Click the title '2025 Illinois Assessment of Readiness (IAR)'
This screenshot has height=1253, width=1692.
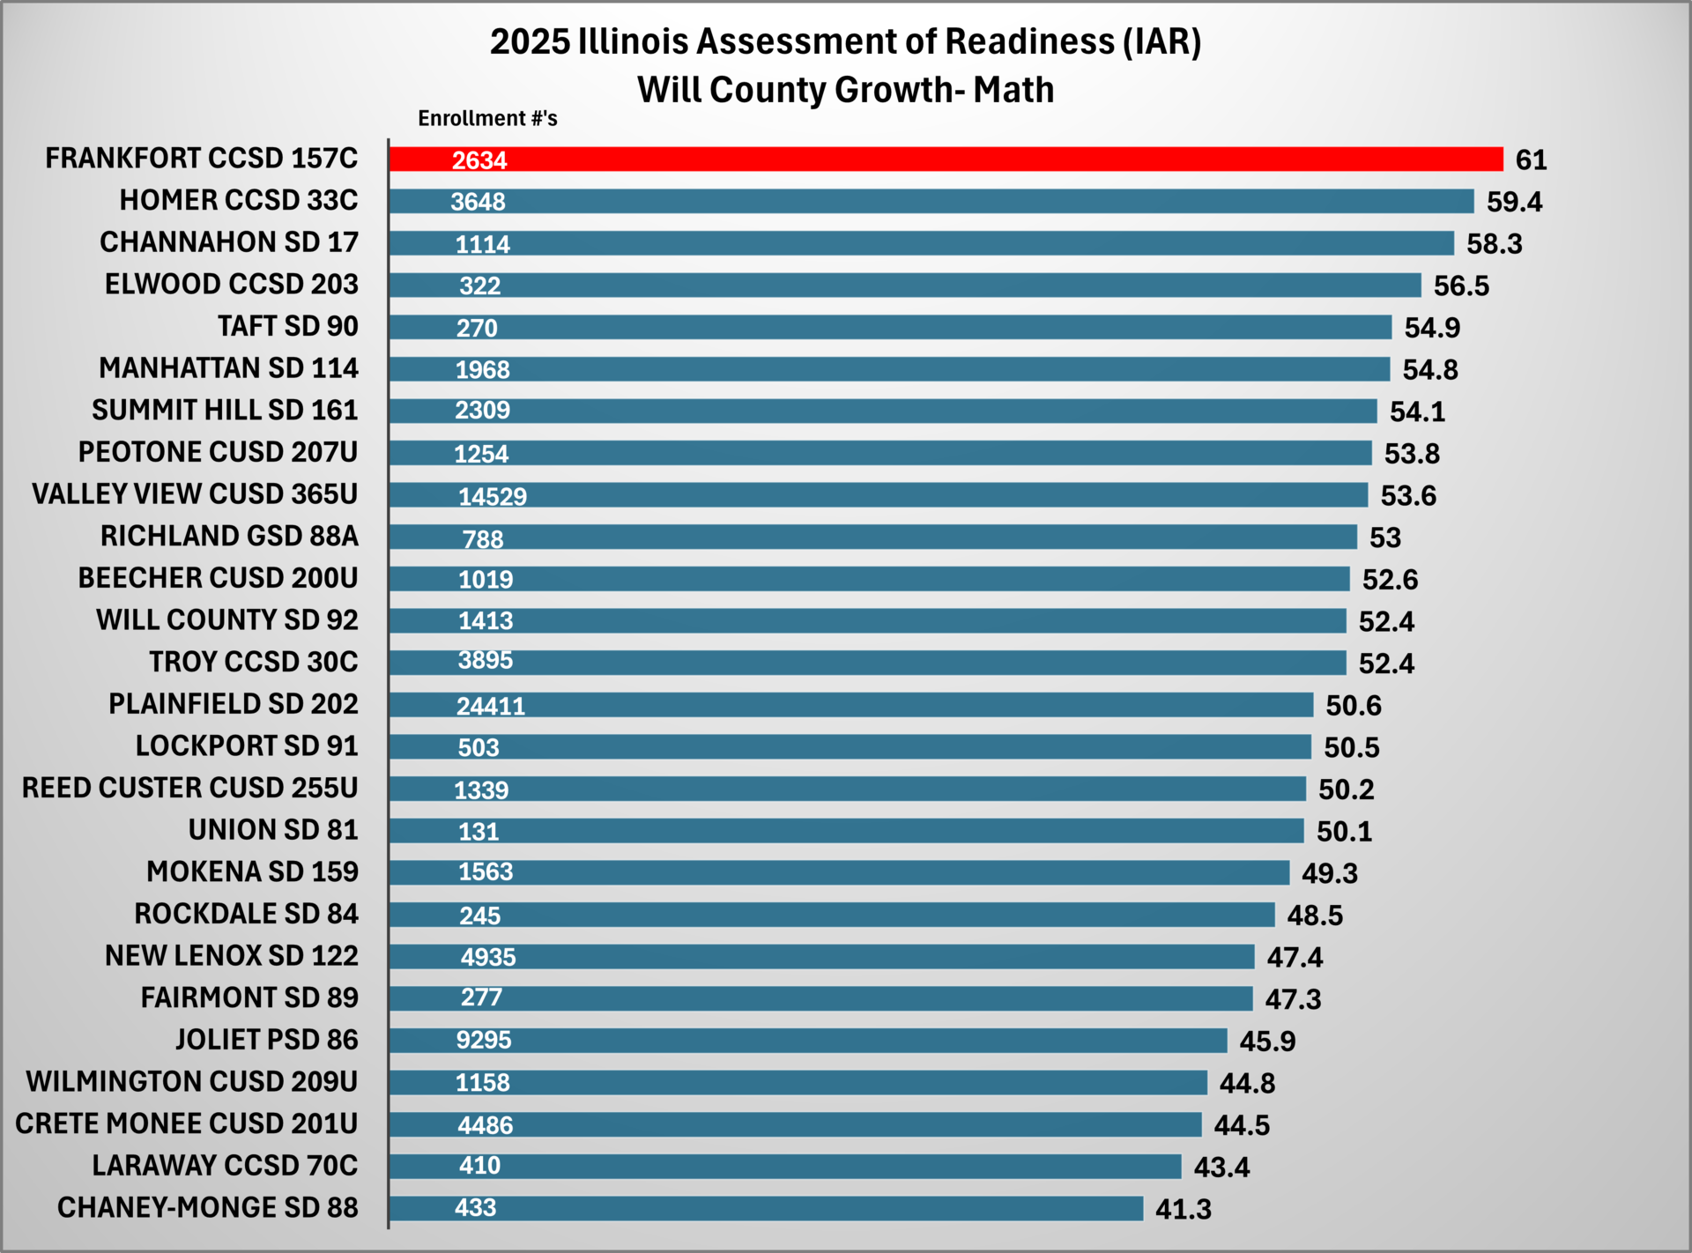tap(846, 41)
